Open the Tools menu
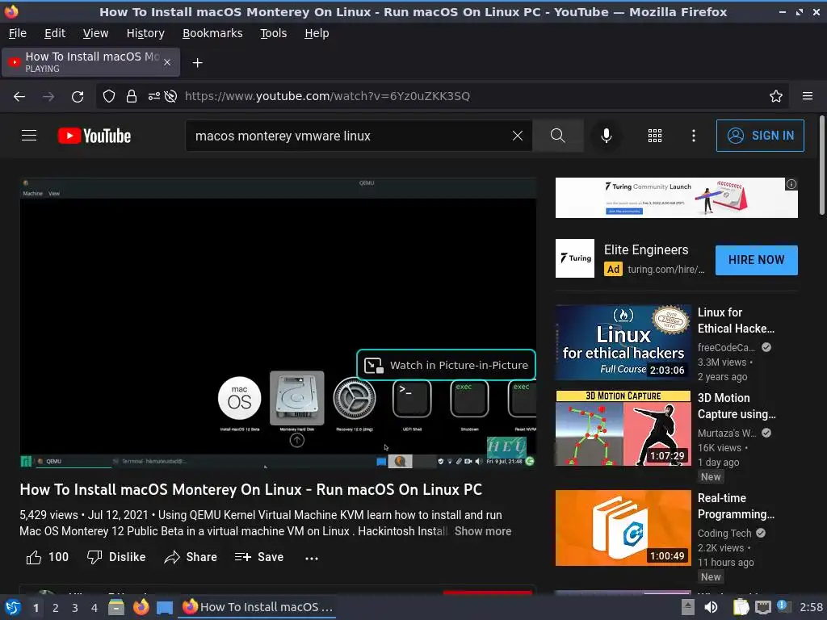Viewport: 827px width, 620px height. tap(273, 33)
